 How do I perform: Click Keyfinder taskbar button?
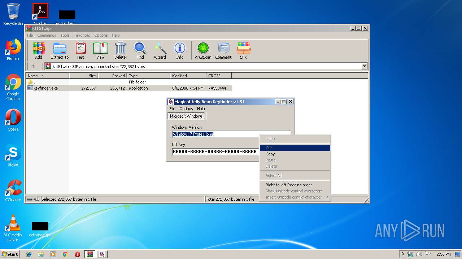click(x=102, y=254)
